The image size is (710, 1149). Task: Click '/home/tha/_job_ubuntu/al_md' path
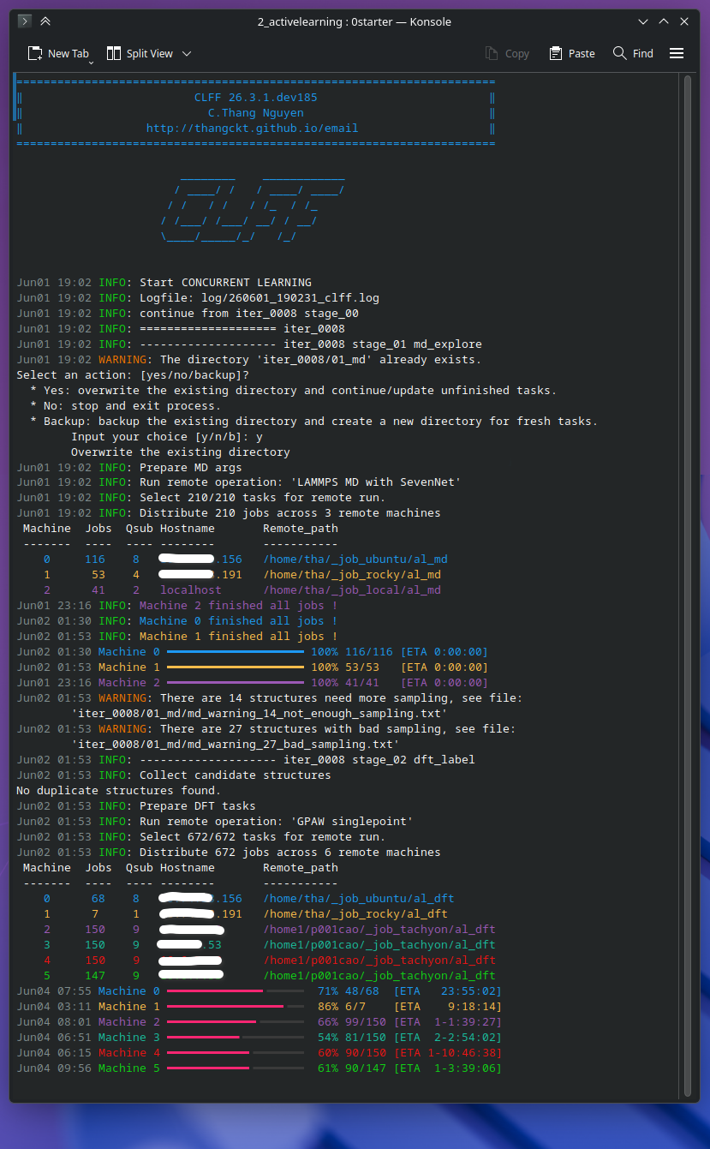click(355, 560)
